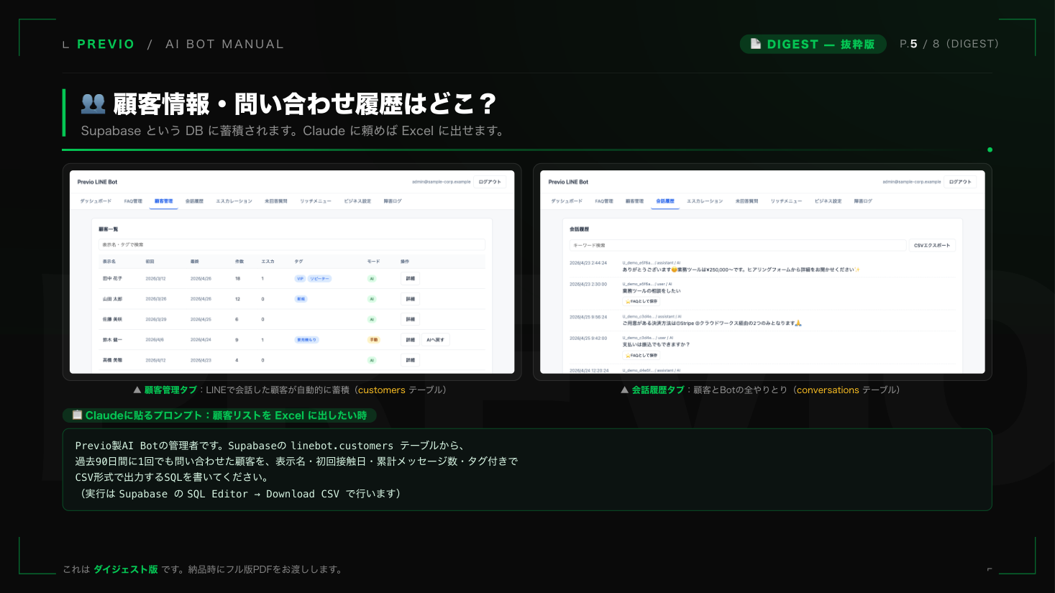Click the キーワード検索 input field
Viewport: 1055px width, 593px height.
738,245
